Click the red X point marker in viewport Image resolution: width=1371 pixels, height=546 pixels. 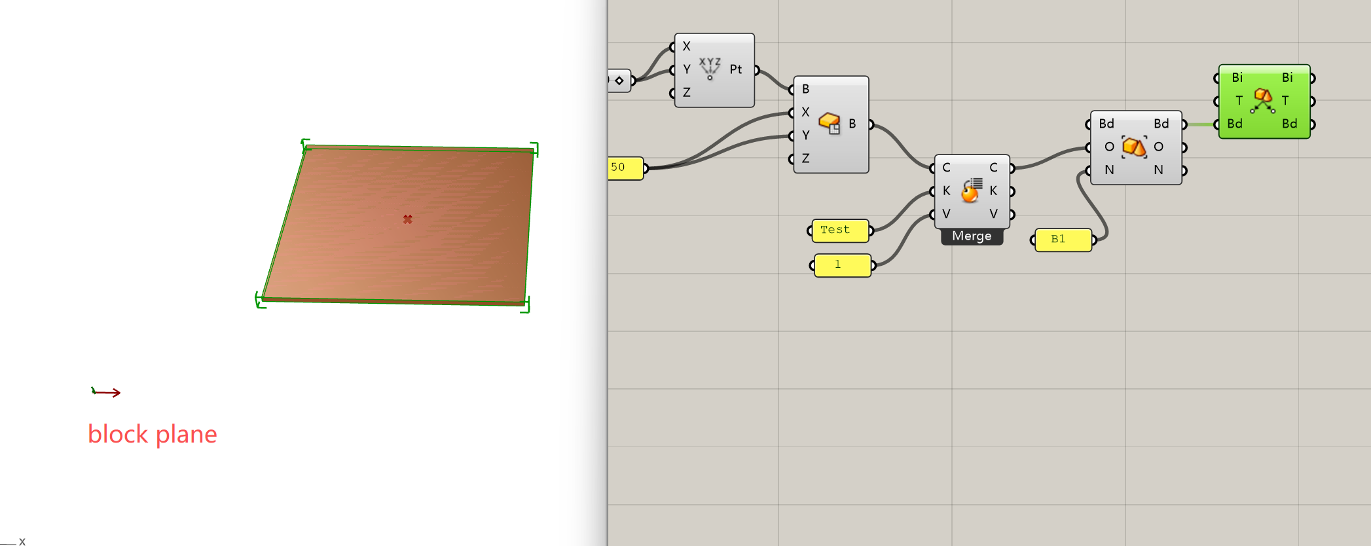point(408,219)
